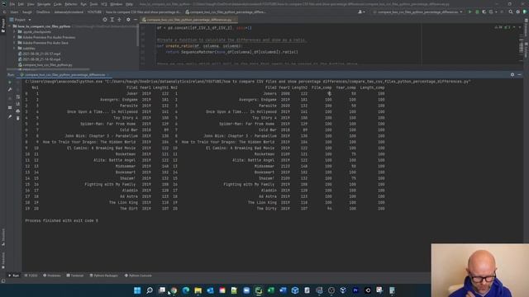Click the rerun green arrow in Run panel

pyautogui.click(x=10, y=82)
